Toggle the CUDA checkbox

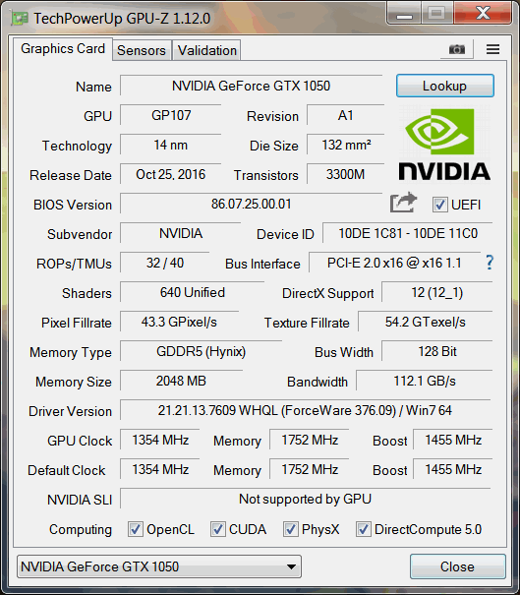[x=217, y=529]
